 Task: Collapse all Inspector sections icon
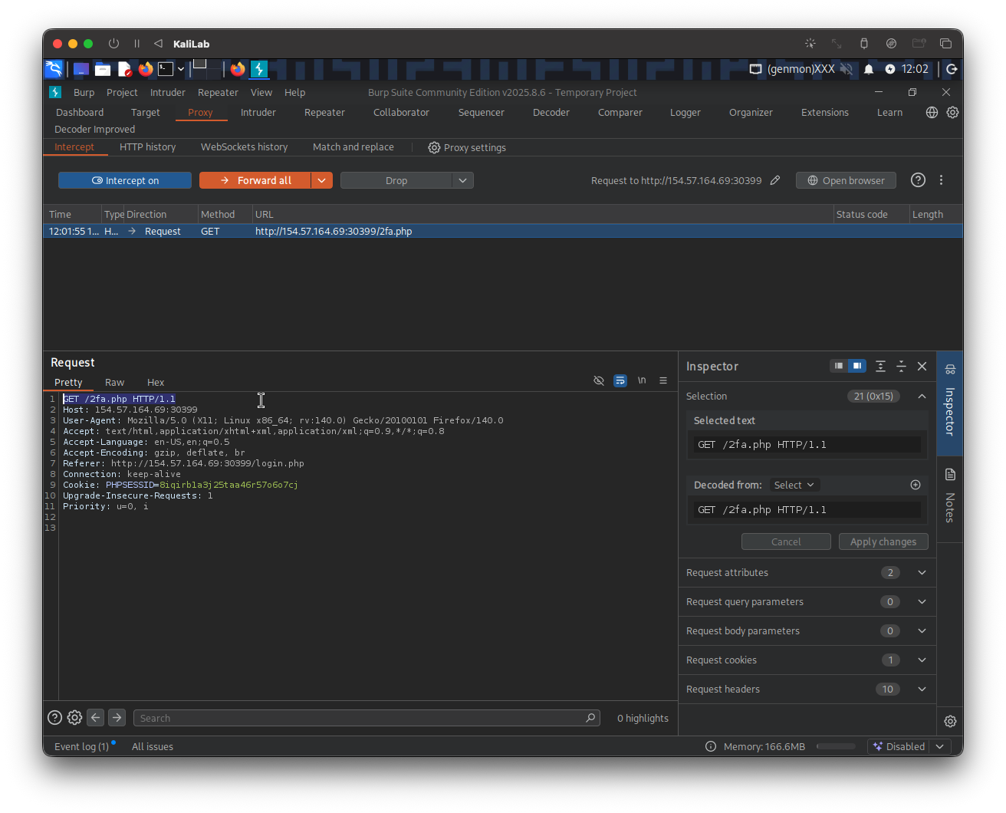pyautogui.click(x=902, y=366)
